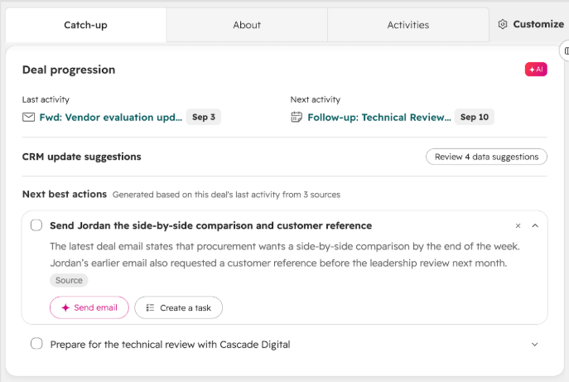Click the Deal progression heading
This screenshot has width=569, height=382.
click(69, 70)
